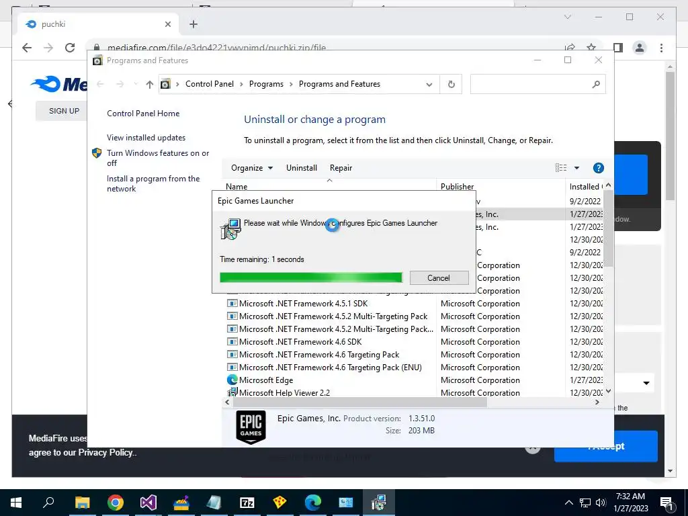The width and height of the screenshot is (688, 516).
Task: Click down arrow of program list scrollbar
Action: pyautogui.click(x=608, y=391)
